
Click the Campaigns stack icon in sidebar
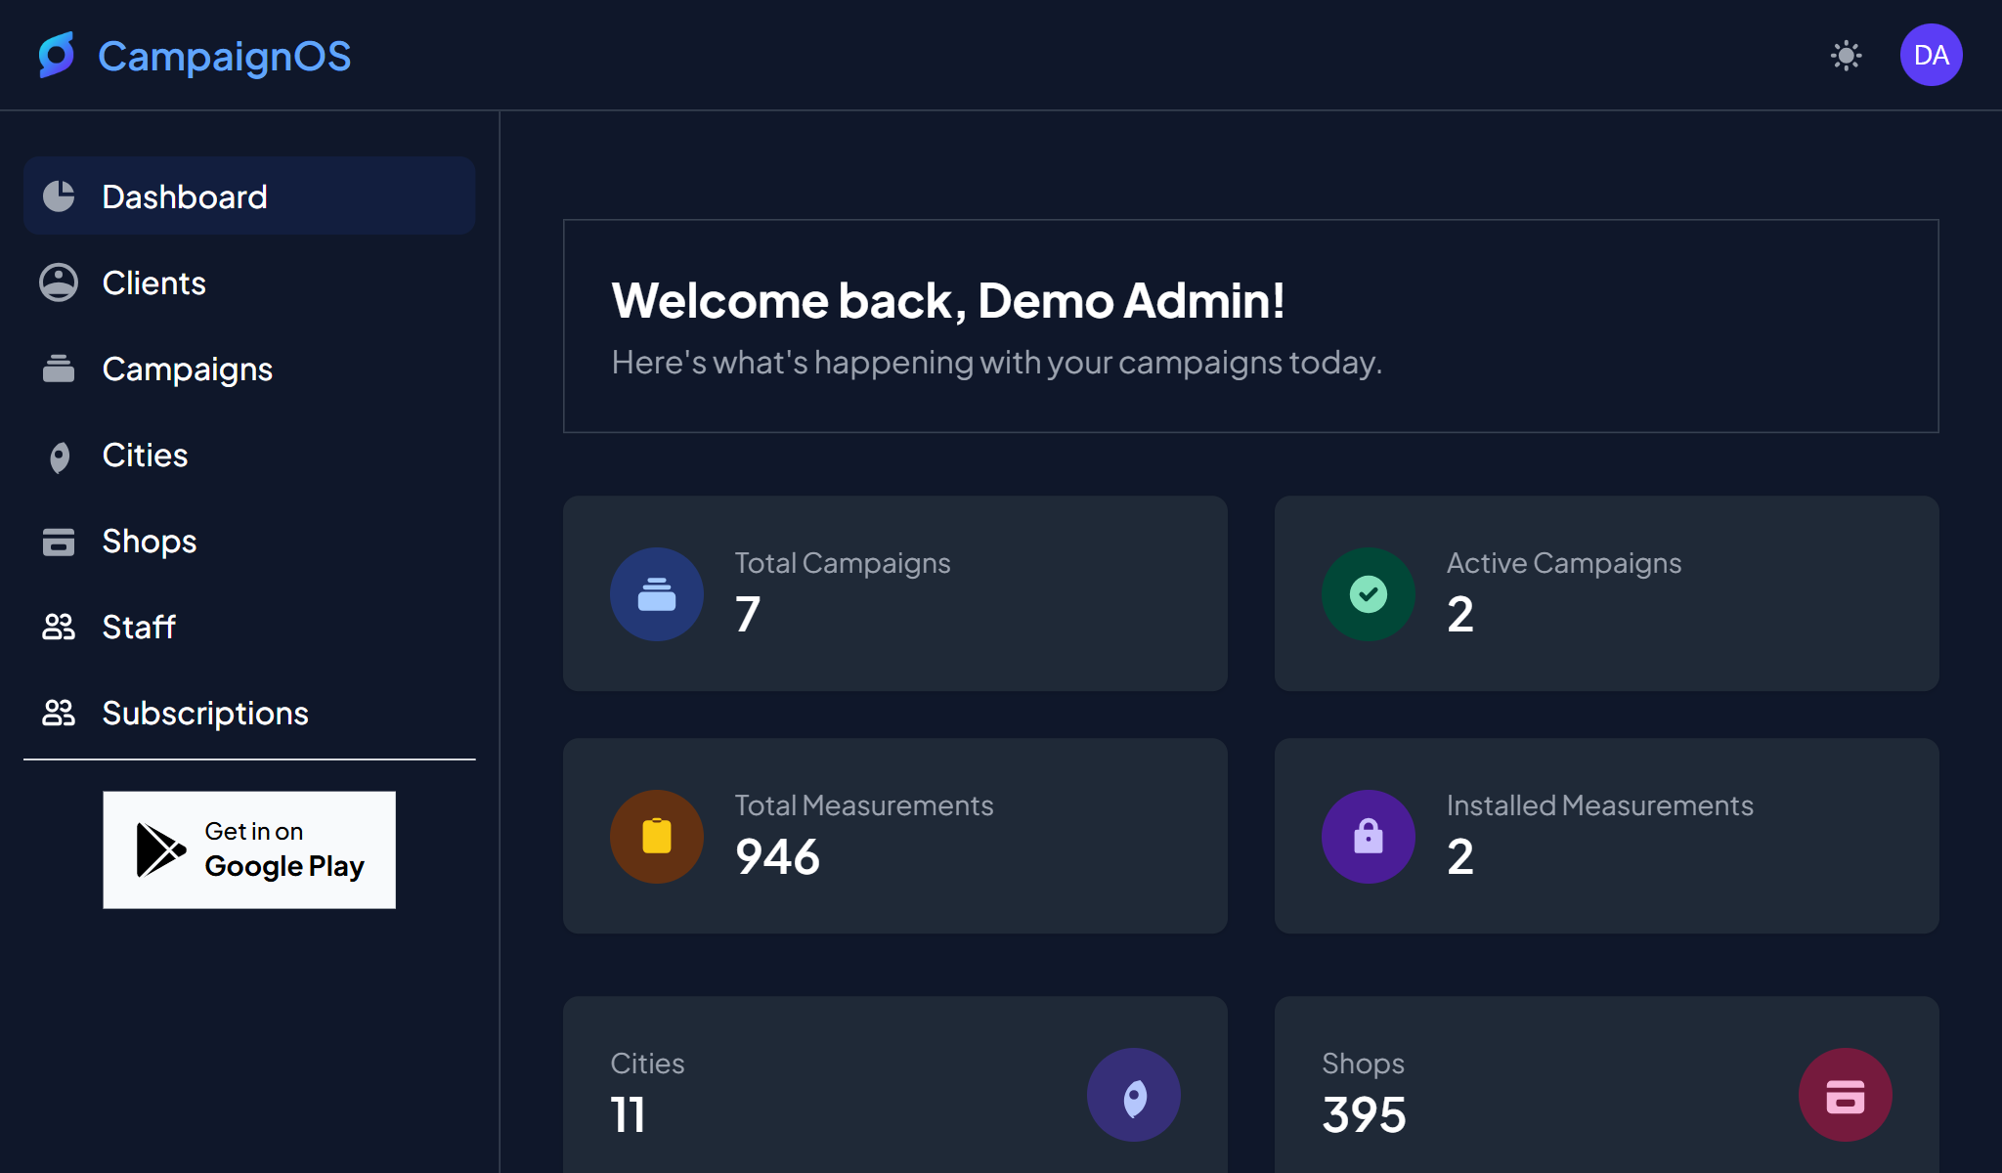pos(59,369)
